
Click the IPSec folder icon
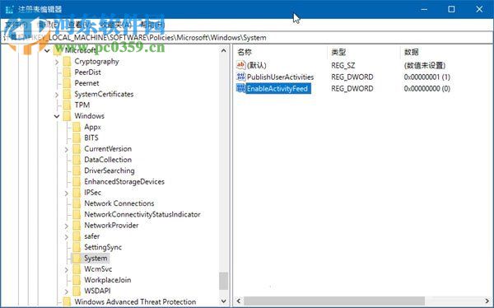[x=77, y=193]
